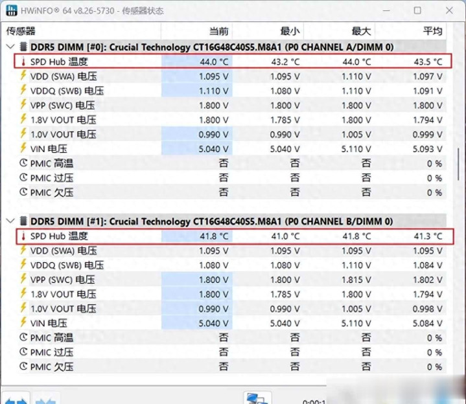Click clock icon beside DIMM #0 PMIC 高温
Viewport: 466px width, 404px height.
pos(23,163)
